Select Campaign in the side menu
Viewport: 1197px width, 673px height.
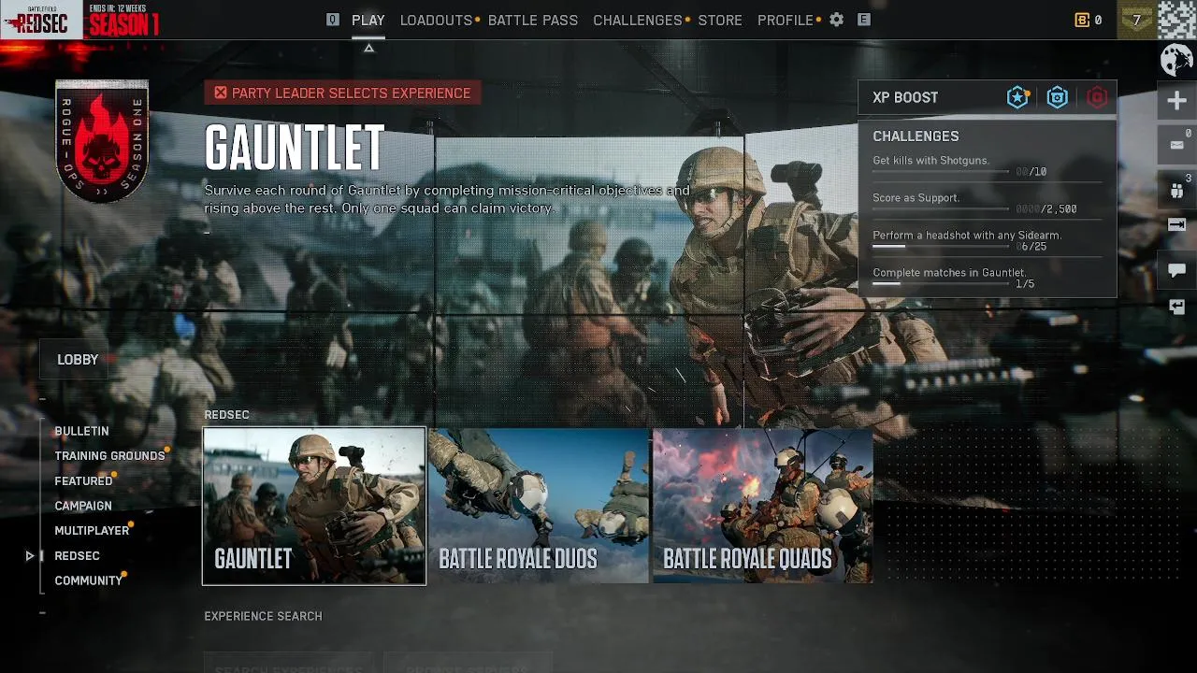pos(83,506)
